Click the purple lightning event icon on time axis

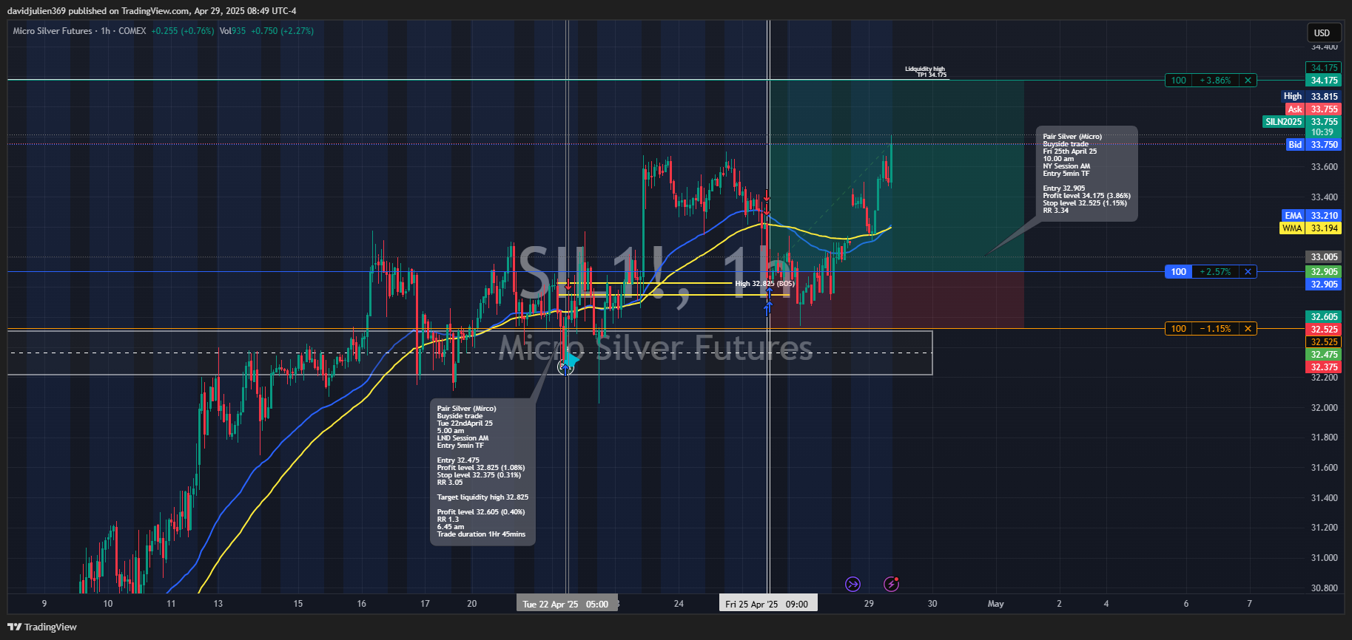pyautogui.click(x=892, y=585)
